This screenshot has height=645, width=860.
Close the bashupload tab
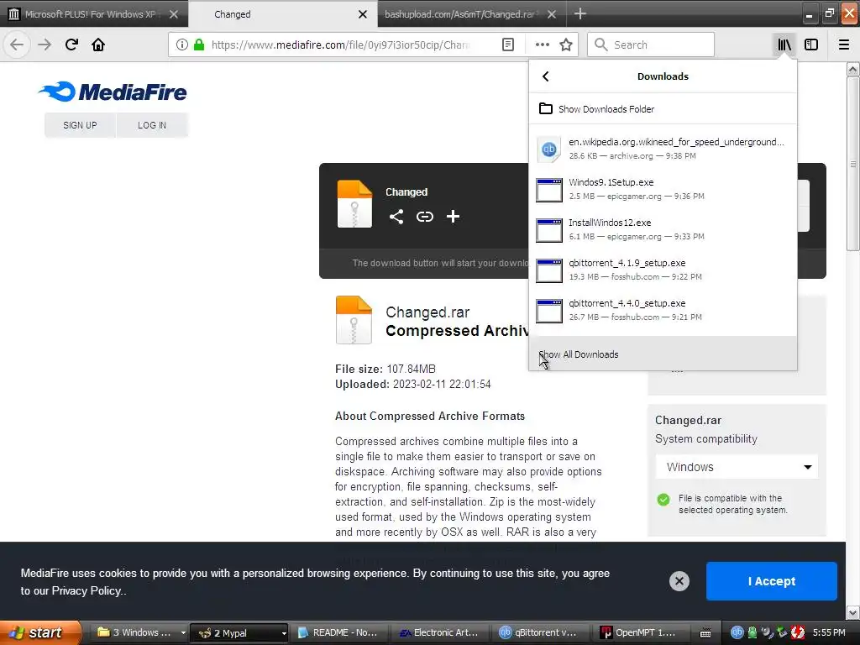[552, 14]
